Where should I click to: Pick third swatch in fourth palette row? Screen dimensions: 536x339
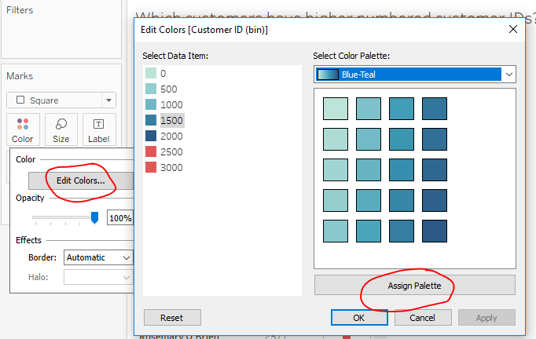[402, 200]
